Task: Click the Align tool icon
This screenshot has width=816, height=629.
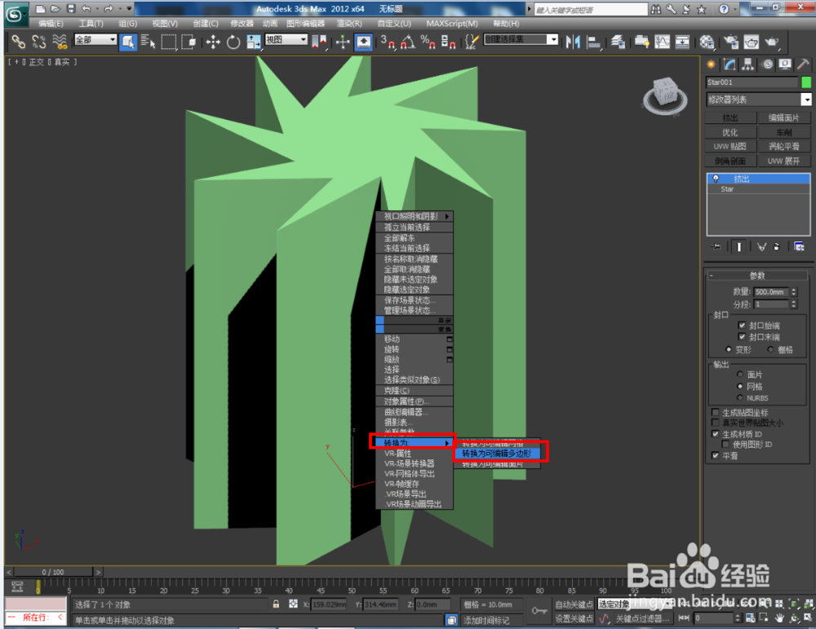Action: coord(593,42)
